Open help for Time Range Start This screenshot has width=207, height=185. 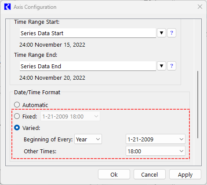pyautogui.click(x=171, y=33)
